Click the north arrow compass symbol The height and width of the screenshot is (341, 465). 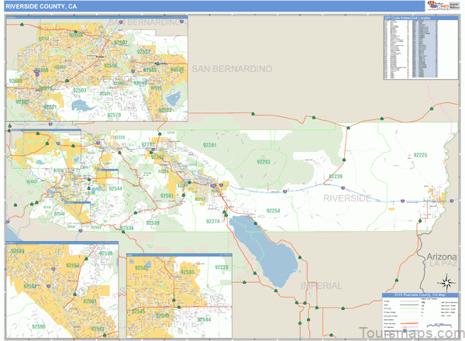click(x=445, y=281)
